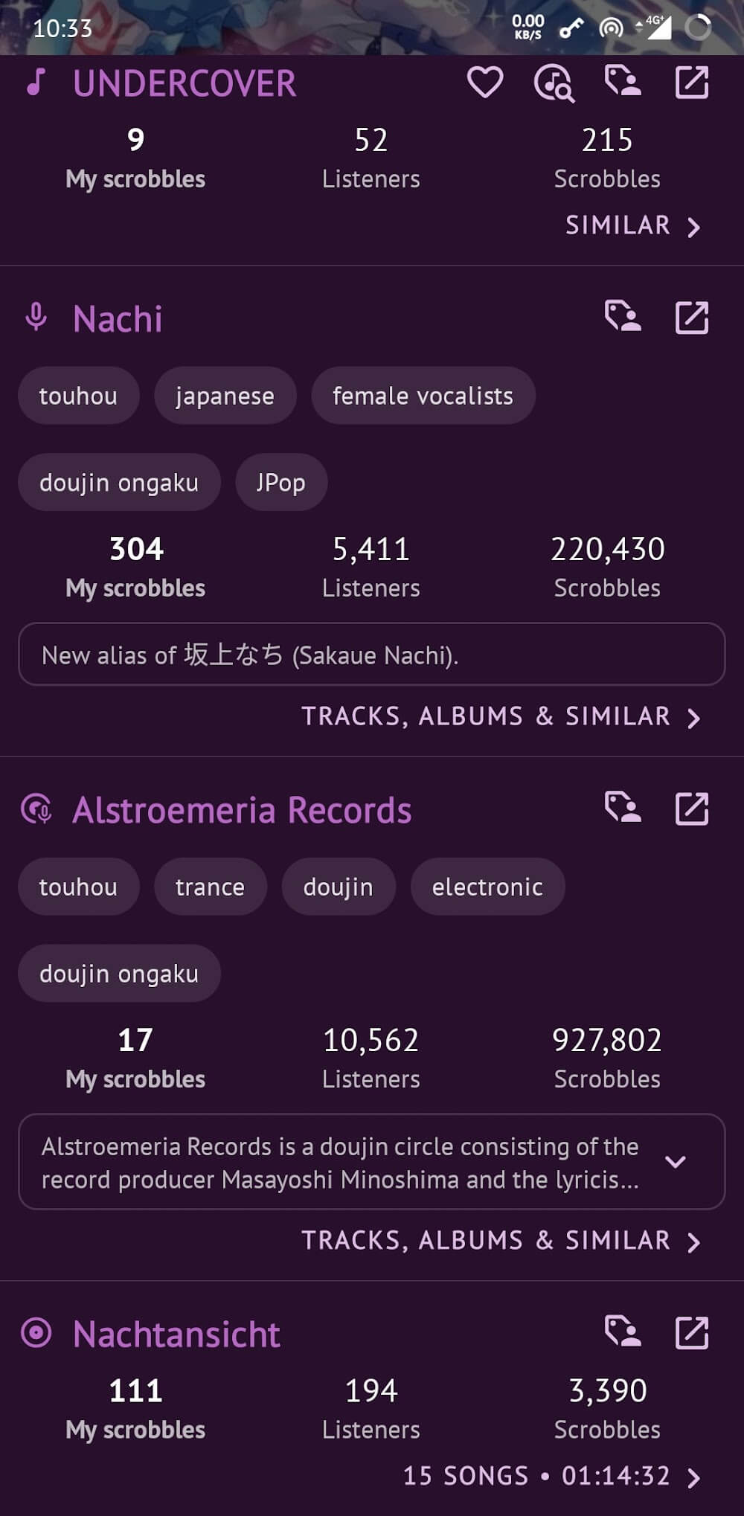Image resolution: width=744 pixels, height=1516 pixels.
Task: Open SIMILAR tracks for UNDERCOVER
Action: pos(632,225)
